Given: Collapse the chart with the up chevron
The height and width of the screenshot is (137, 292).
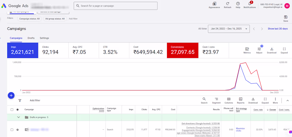Looking at the screenshot, I should (x=287, y=101).
